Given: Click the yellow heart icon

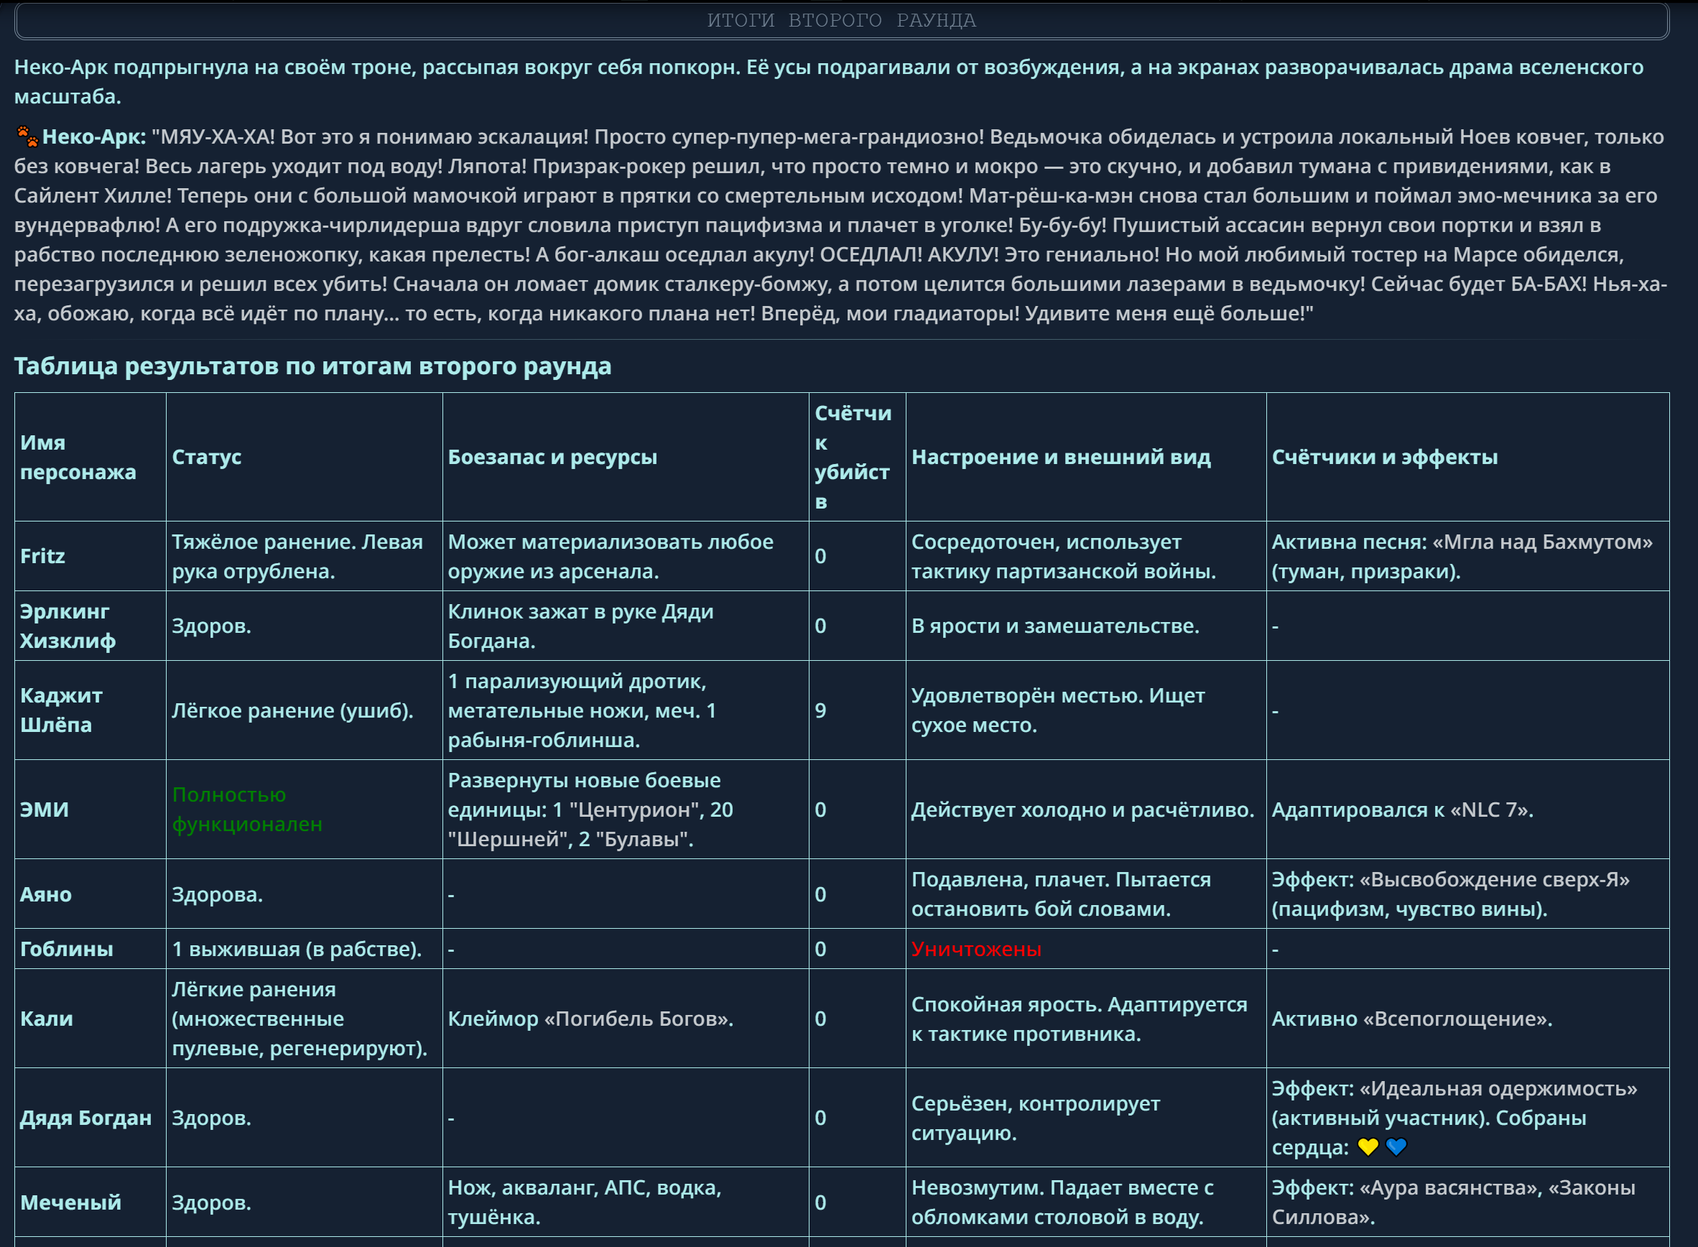Looking at the screenshot, I should click(1368, 1147).
